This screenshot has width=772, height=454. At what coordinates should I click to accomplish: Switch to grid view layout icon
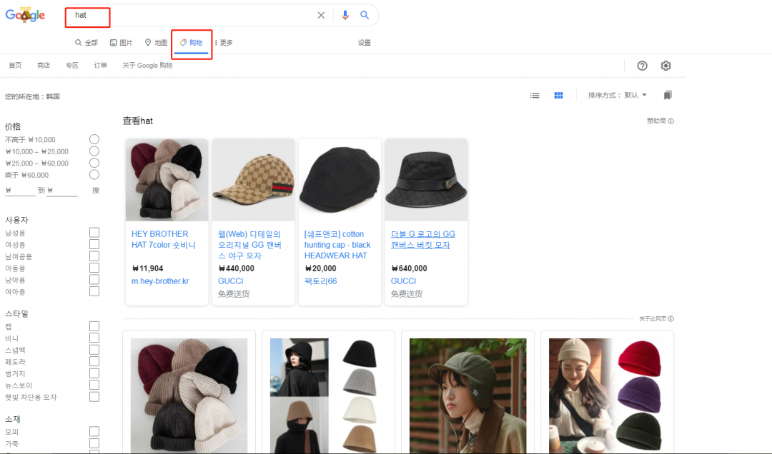point(558,96)
